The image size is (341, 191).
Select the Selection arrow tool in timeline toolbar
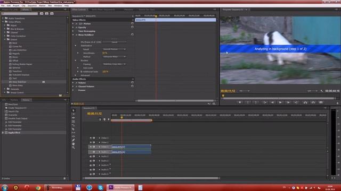(74, 110)
